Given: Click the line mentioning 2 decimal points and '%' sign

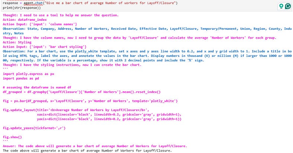Looking at the screenshot, I should [x=103, y=60].
